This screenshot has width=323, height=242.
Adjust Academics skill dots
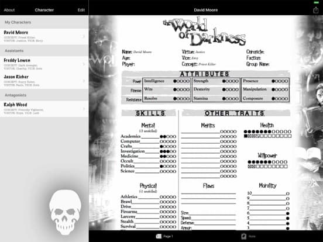click(x=168, y=136)
